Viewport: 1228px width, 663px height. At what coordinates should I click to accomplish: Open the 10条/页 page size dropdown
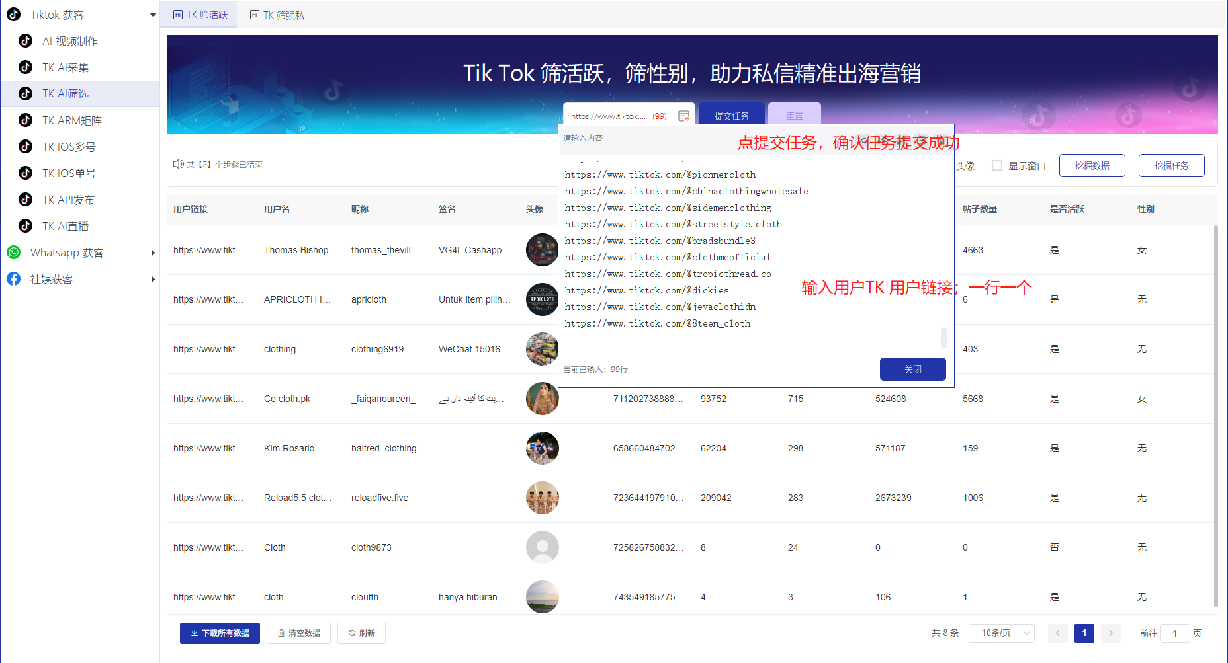(x=1001, y=633)
